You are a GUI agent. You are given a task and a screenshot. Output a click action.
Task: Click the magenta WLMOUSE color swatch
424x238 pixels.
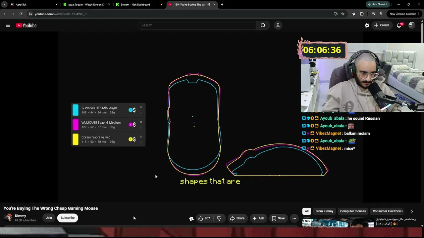pos(76,125)
